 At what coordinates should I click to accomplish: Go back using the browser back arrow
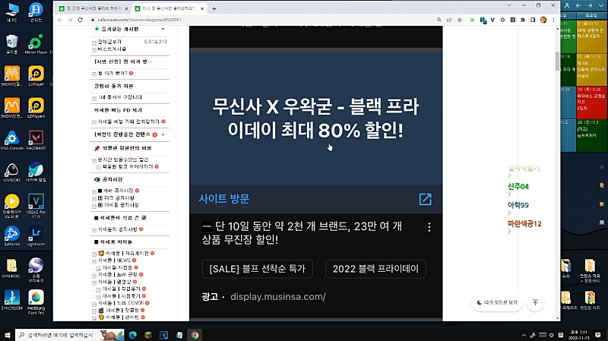60,20
